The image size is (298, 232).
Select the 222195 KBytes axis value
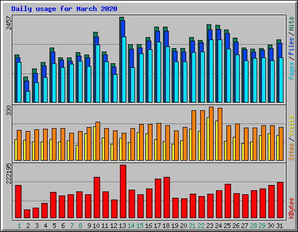pyautogui.click(x=9, y=173)
